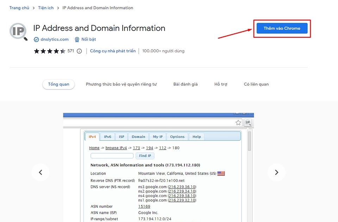Click the "browse IPv4" link in the preview
This screenshot has height=222, width=338.
click(116, 148)
